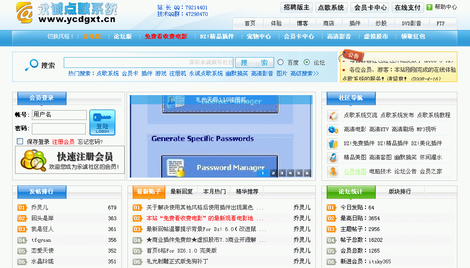This screenshot has height=268, width=470.
Task: Click the magnifier search icon
Action: [x=32, y=65]
